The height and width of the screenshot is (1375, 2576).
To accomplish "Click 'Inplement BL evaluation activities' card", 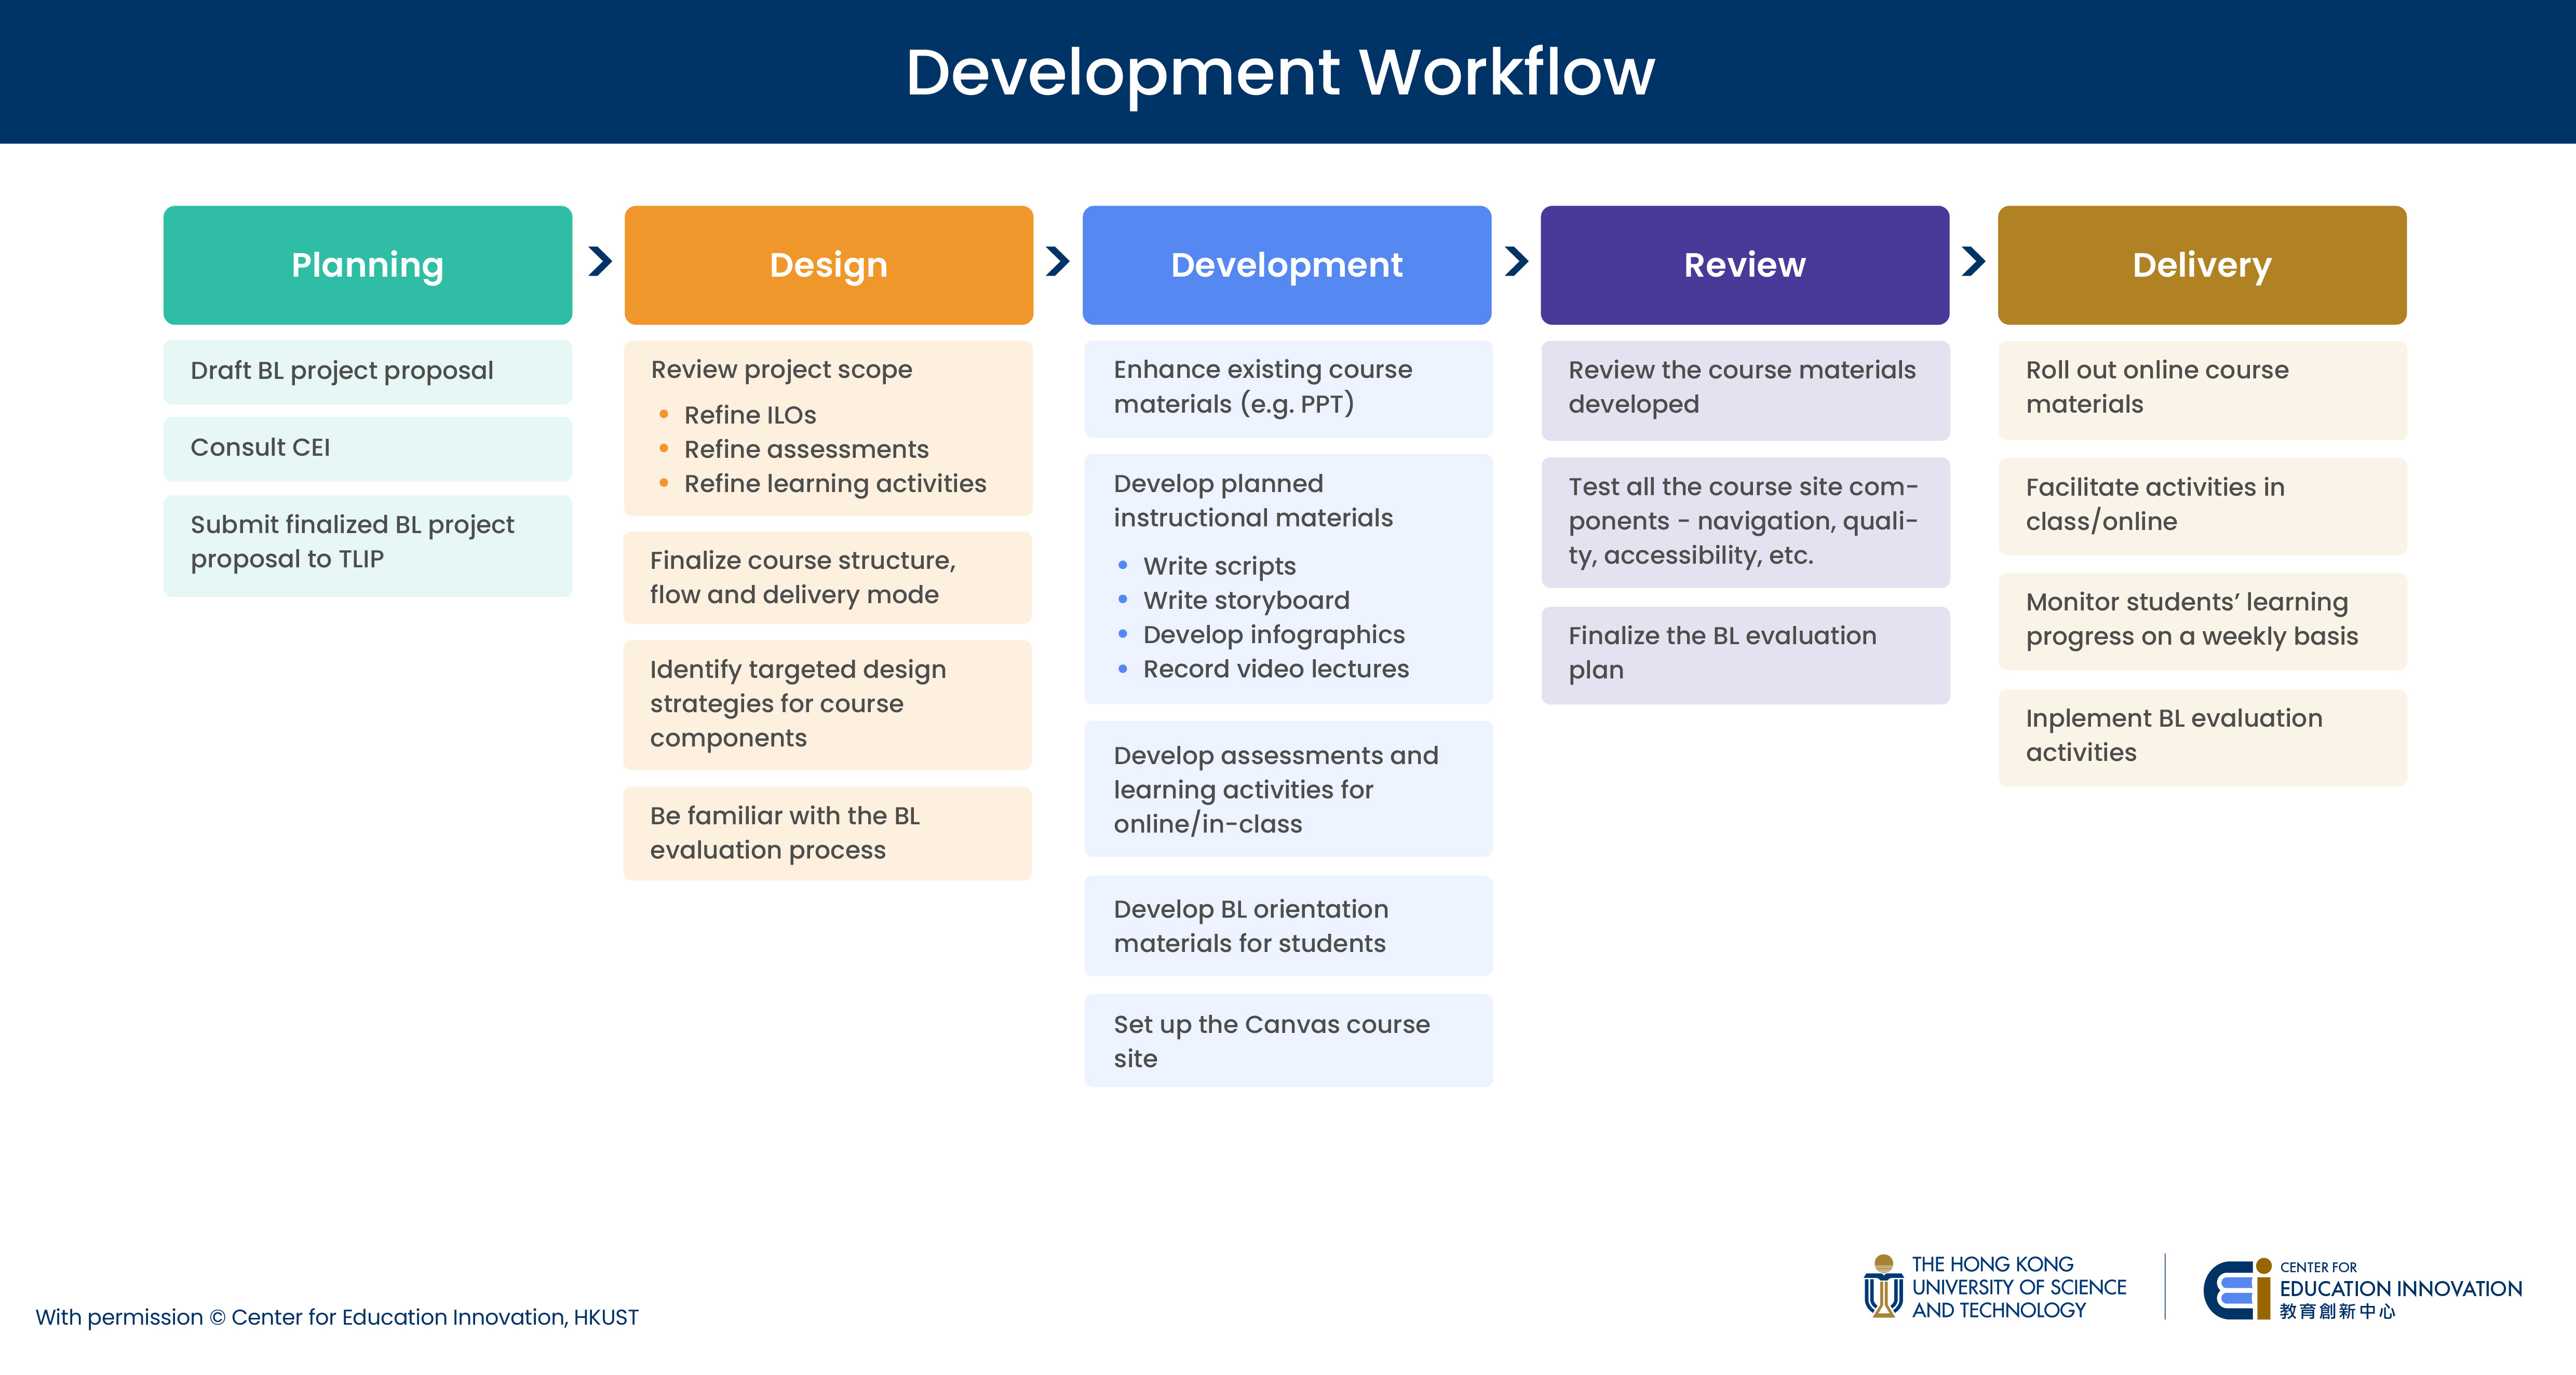I will (x=2203, y=737).
